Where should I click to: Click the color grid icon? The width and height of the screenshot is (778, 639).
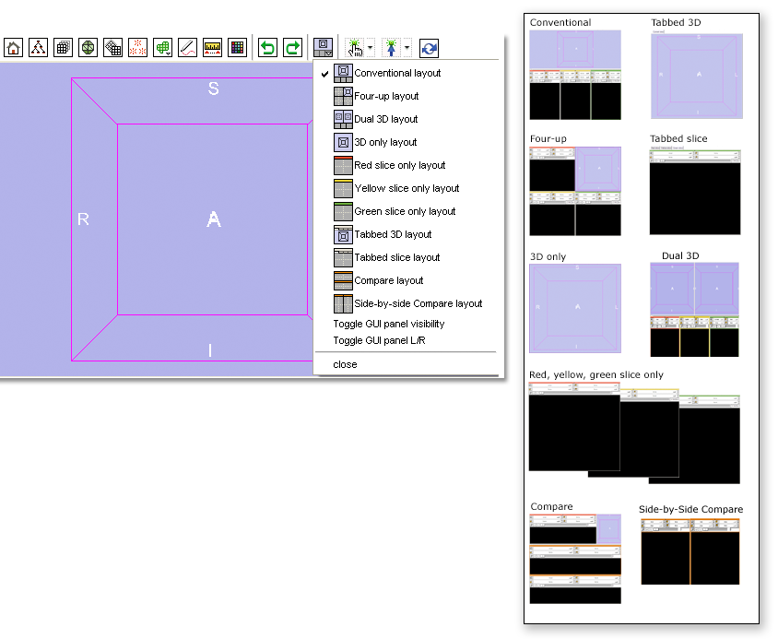[x=237, y=48]
